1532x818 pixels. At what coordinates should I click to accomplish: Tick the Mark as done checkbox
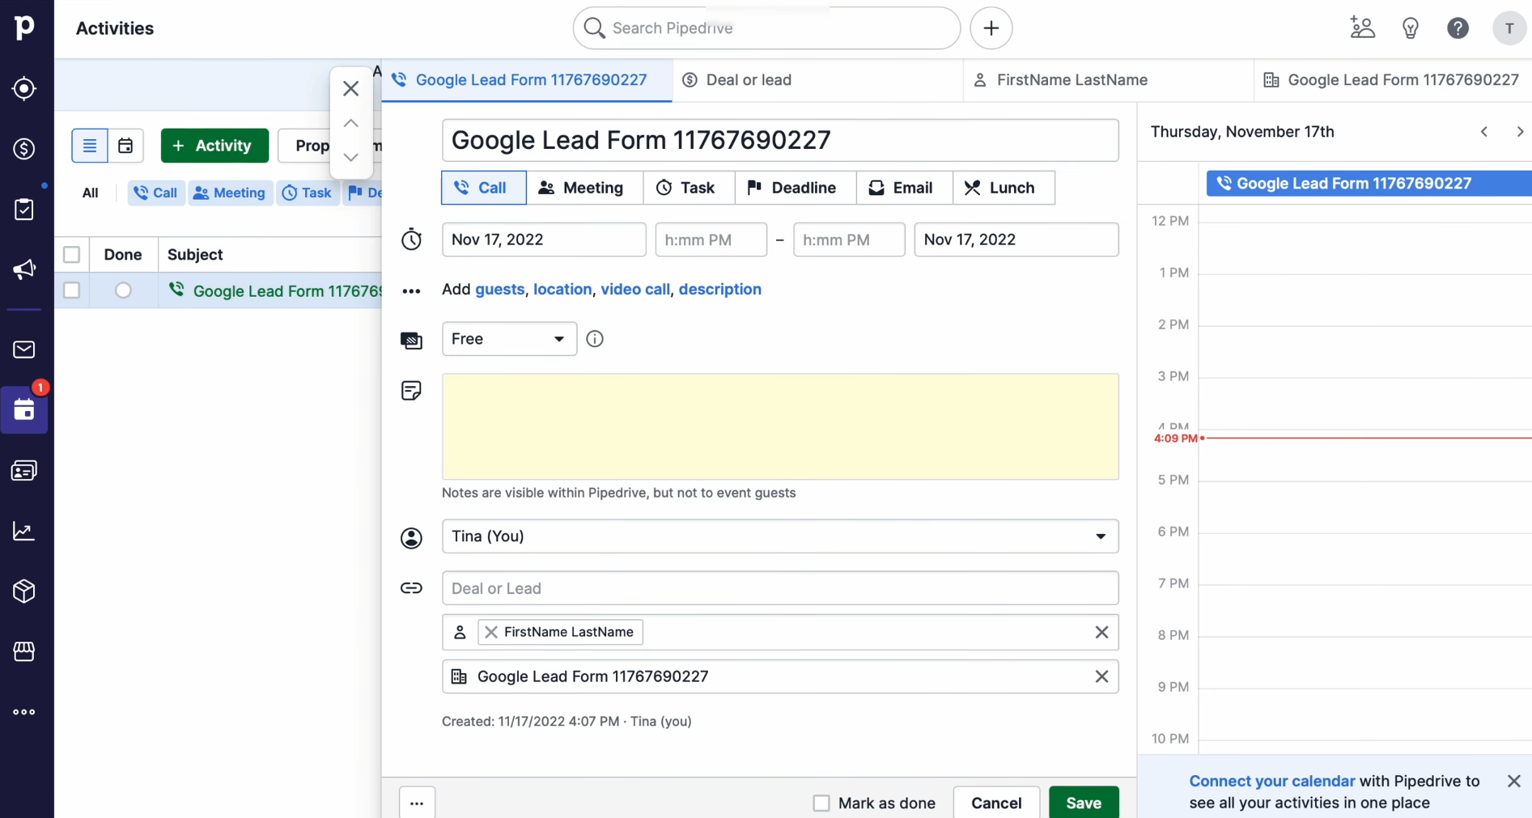click(821, 803)
